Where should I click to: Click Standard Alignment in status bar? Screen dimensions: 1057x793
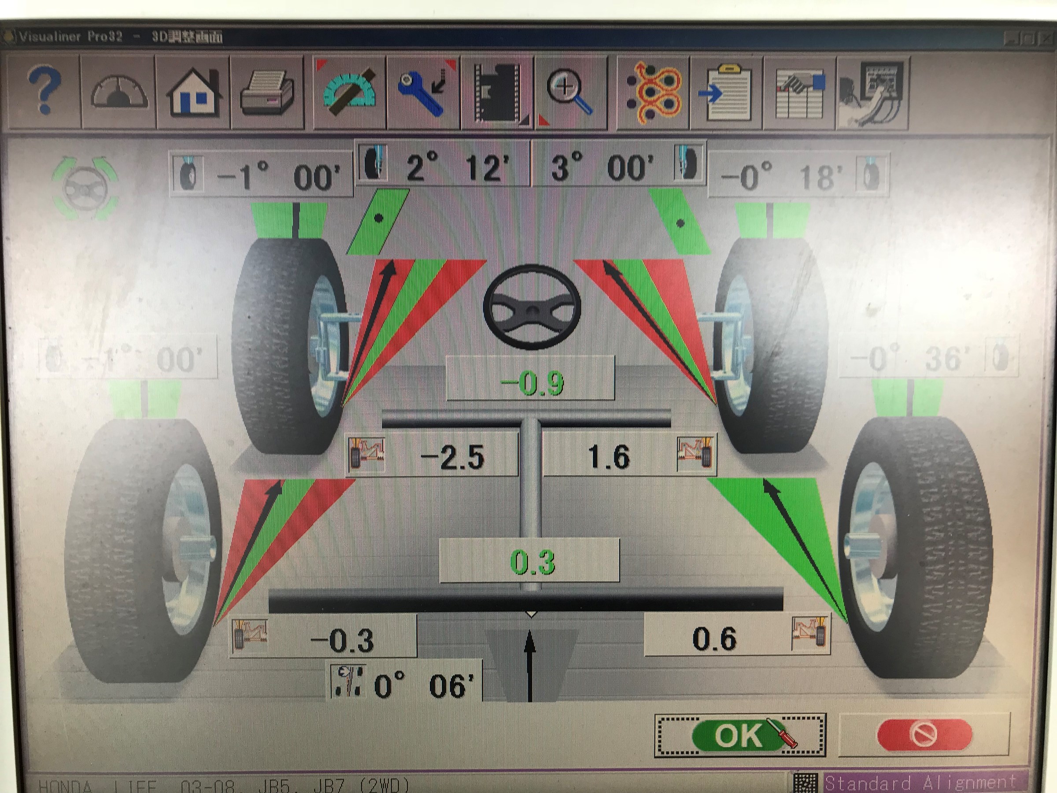click(920, 782)
